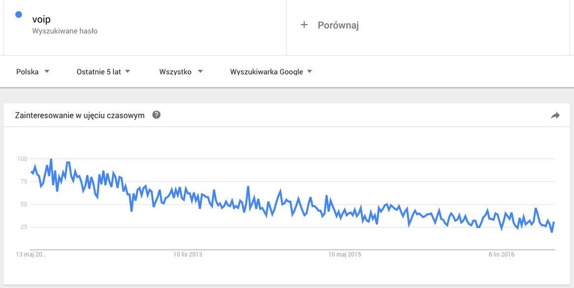Screen dimensions: 574x288
Task: Expand the Polska country dropdown
Action: (x=33, y=71)
